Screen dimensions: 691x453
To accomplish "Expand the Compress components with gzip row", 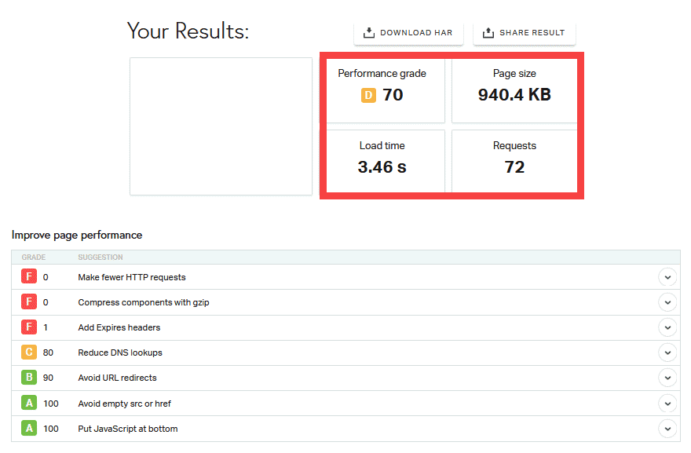I will click(x=667, y=302).
